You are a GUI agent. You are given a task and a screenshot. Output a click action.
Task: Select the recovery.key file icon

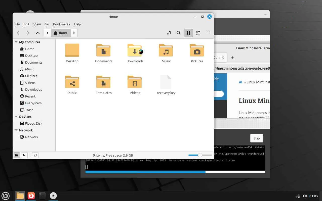coord(166,82)
